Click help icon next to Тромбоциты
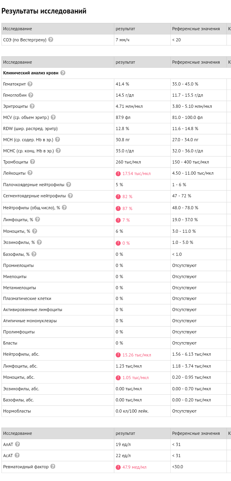This screenshot has width=231, height=481. 33,162
